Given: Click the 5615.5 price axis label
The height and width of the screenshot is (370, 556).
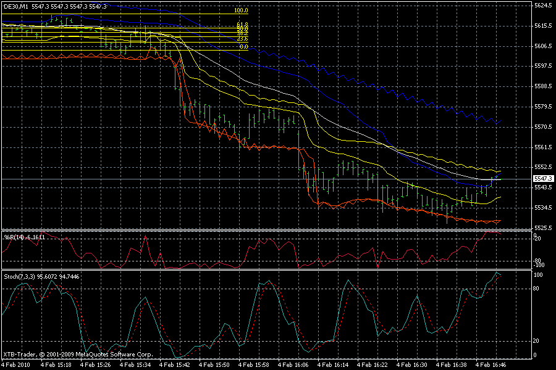Looking at the screenshot, I should point(543,26).
